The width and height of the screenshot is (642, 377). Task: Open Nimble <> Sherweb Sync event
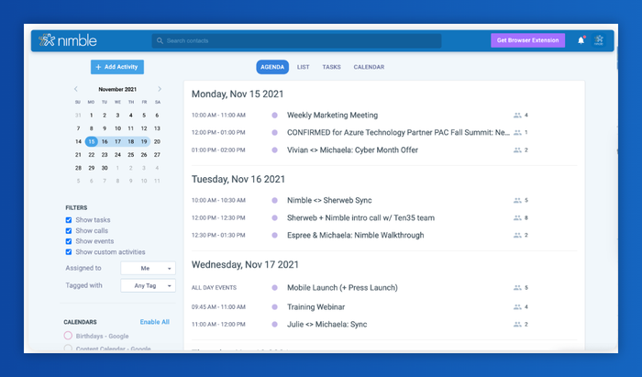tap(329, 201)
